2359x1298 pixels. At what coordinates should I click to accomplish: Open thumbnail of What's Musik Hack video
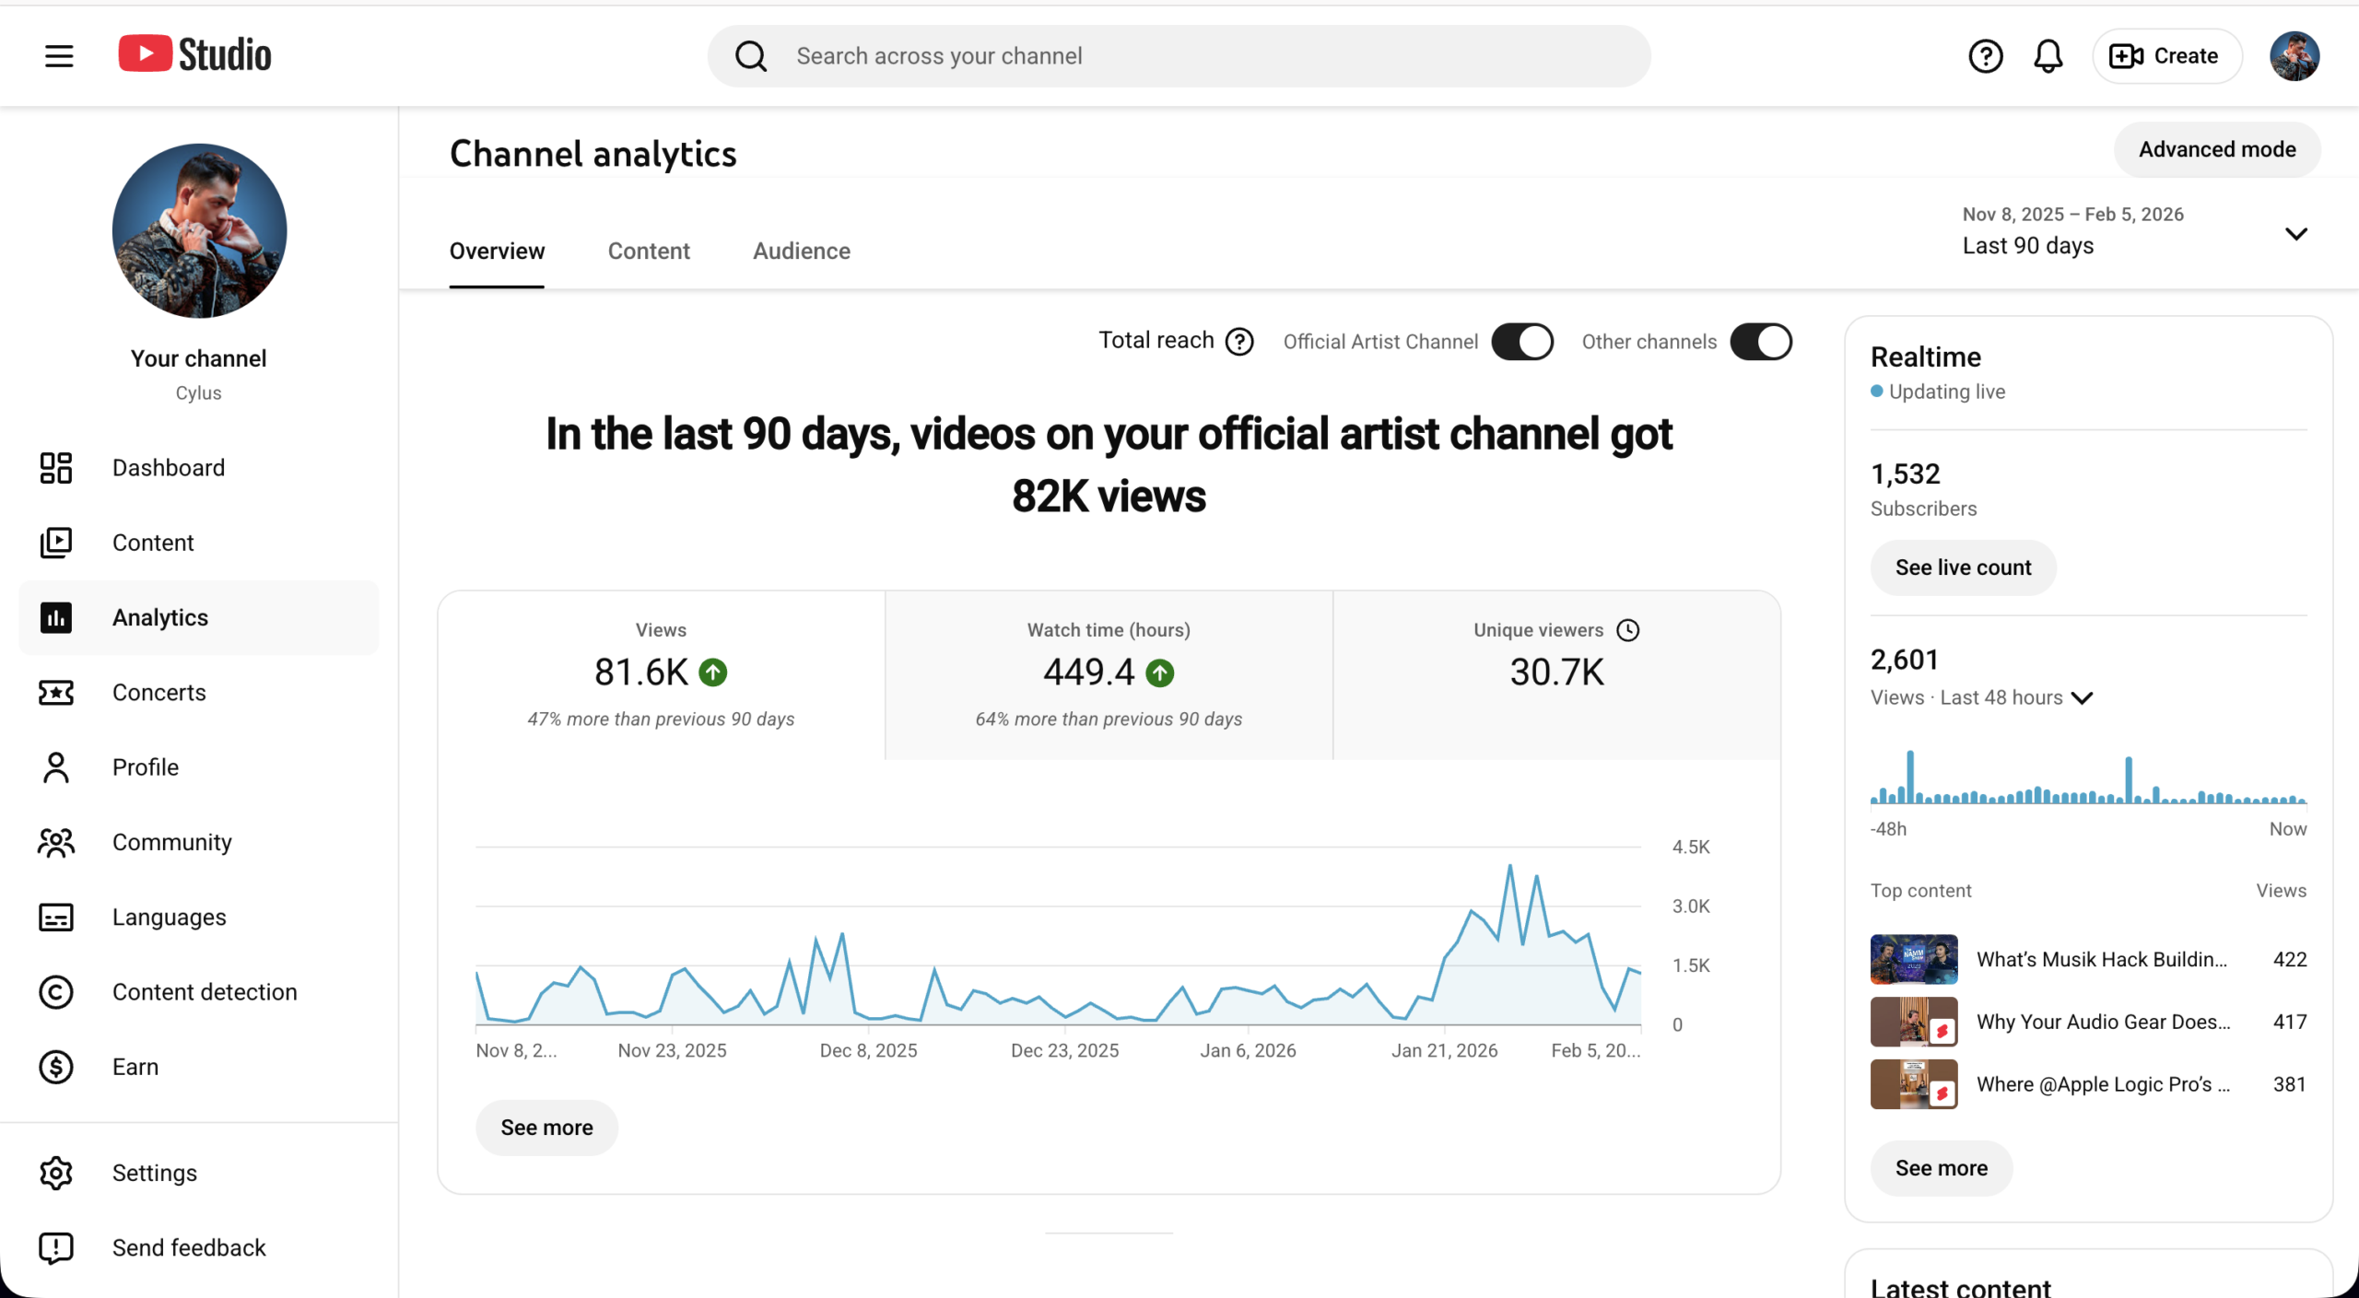point(1914,959)
